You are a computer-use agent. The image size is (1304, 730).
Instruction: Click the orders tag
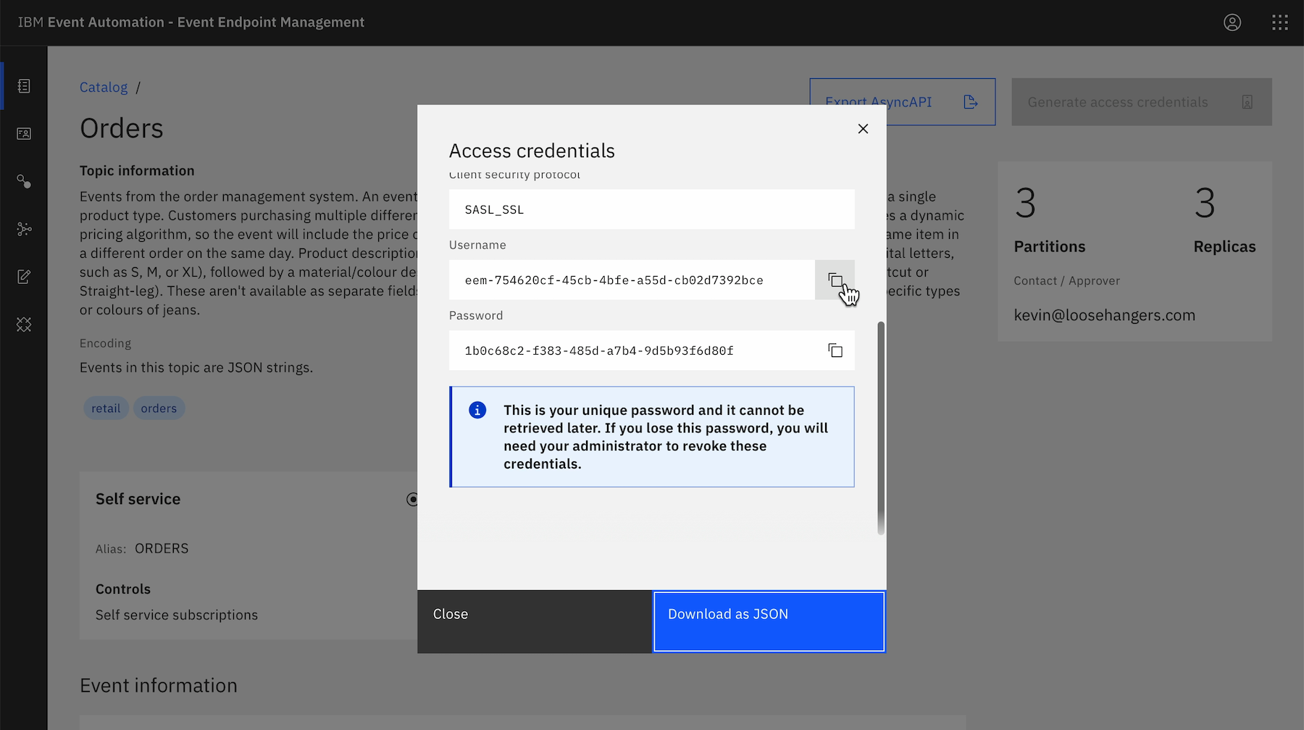click(159, 408)
